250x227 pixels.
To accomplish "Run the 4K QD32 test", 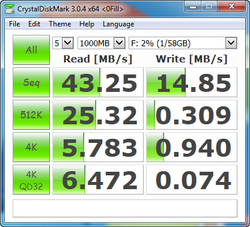I will tap(31, 180).
